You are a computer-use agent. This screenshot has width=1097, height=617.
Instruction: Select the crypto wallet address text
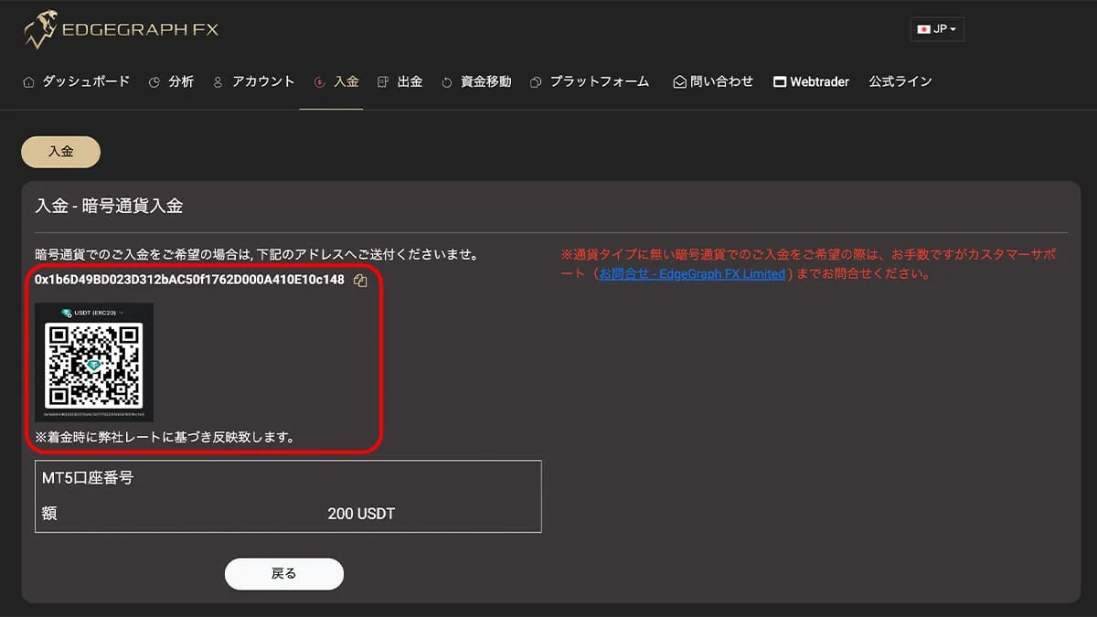189,280
